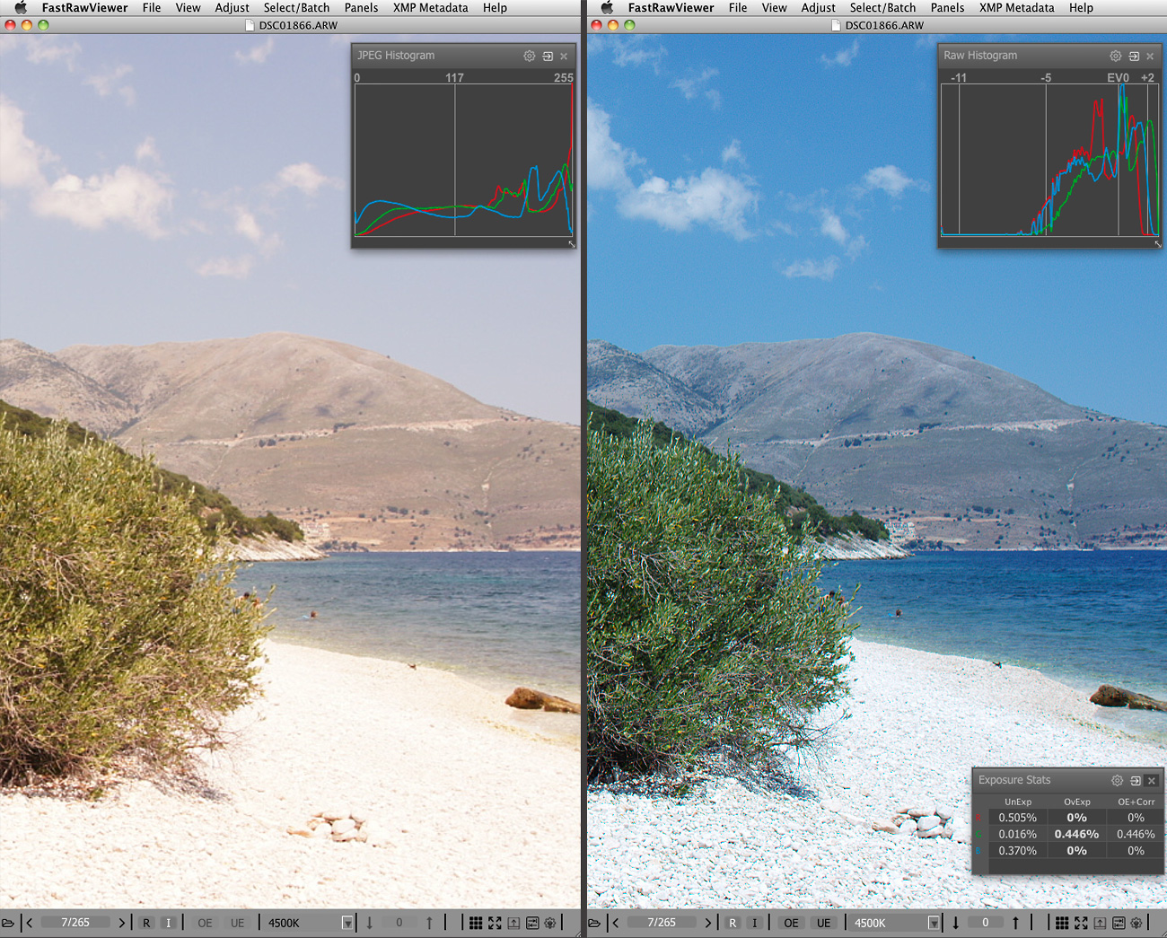1167x938 pixels.
Task: Close the Exposure Stats panel
Action: coord(1152,781)
